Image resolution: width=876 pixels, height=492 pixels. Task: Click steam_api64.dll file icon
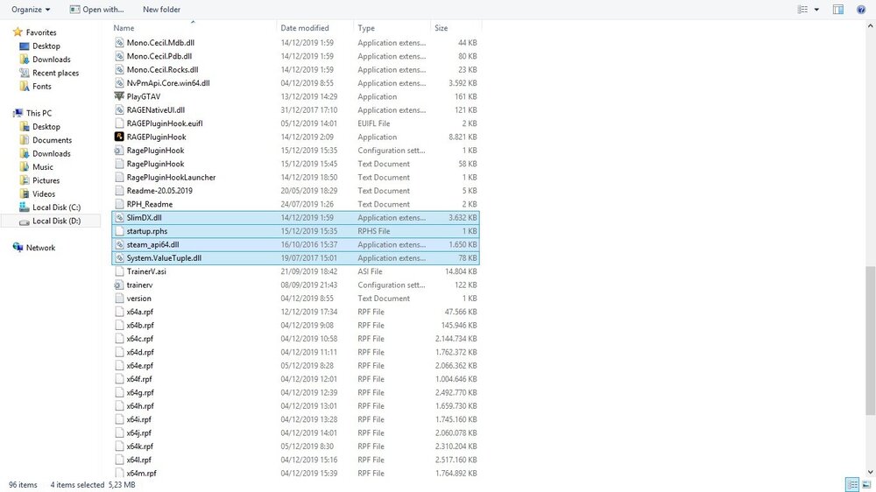coord(119,244)
